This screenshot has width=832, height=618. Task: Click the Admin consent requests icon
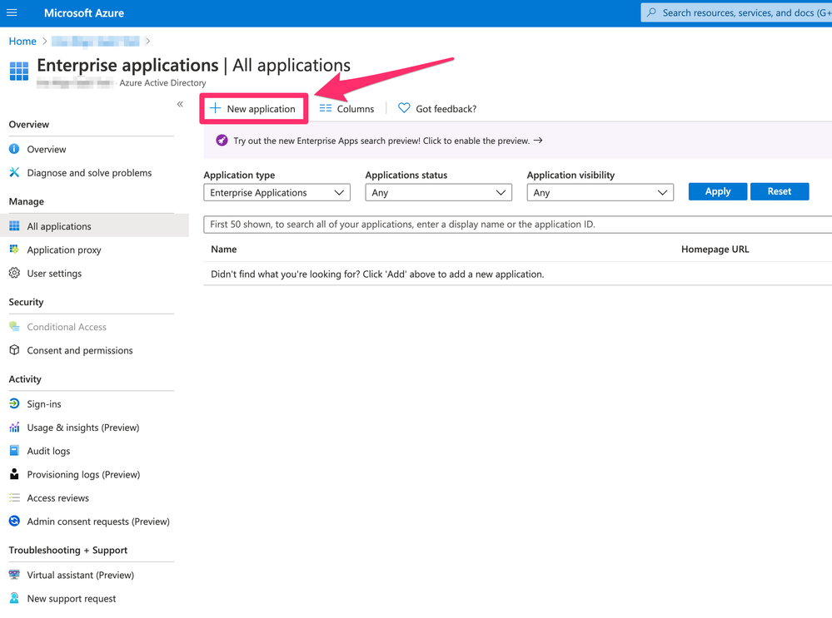click(14, 521)
